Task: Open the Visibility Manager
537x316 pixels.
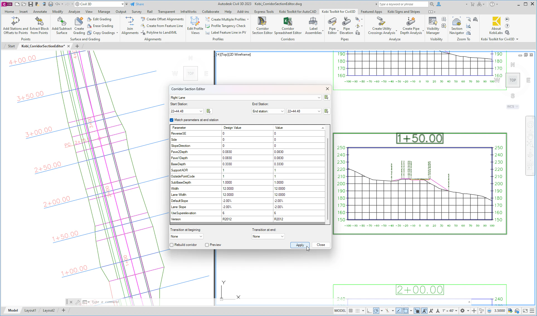Action: tap(432, 26)
